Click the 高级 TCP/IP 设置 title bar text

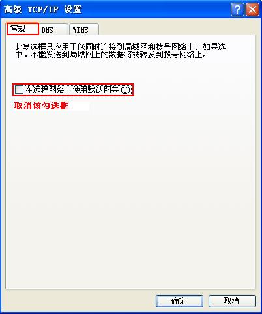43,10
